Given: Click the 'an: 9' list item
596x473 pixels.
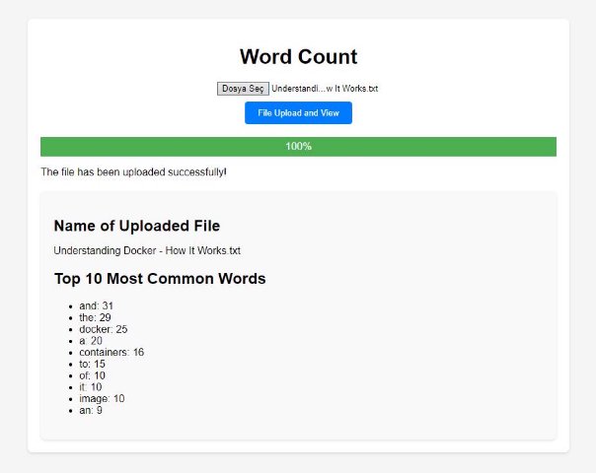Looking at the screenshot, I should point(91,410).
